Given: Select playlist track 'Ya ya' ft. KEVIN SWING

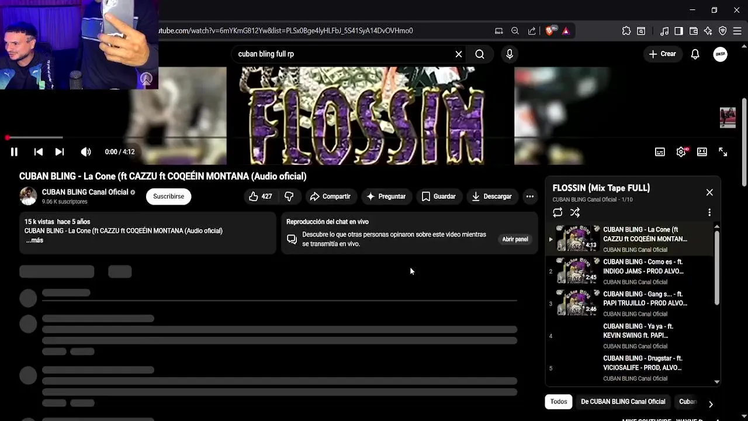Looking at the screenshot, I should click(629, 336).
